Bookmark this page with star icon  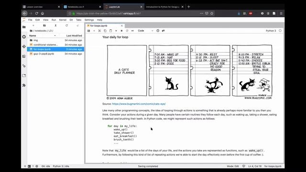click(212, 13)
